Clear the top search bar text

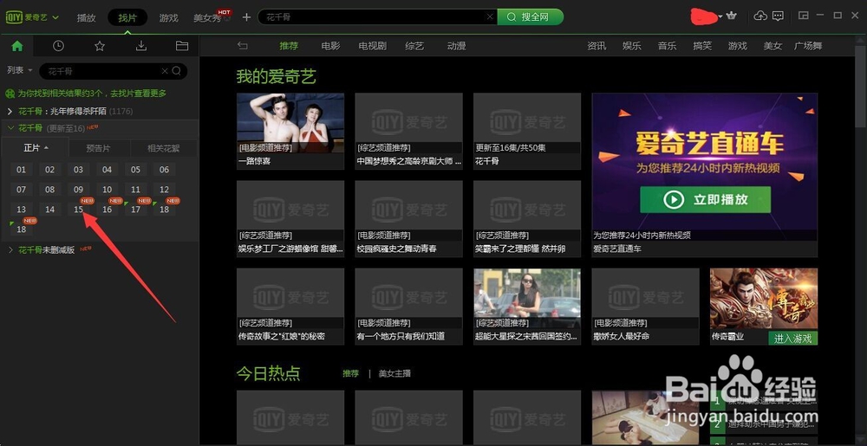click(490, 17)
